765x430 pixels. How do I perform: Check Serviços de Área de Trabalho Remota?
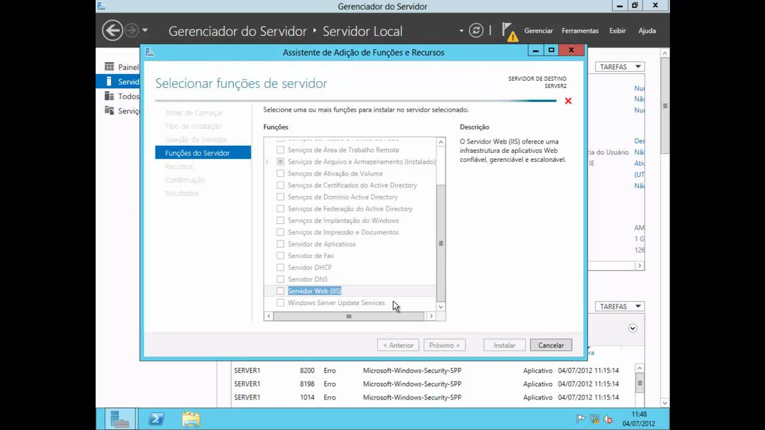coord(280,150)
